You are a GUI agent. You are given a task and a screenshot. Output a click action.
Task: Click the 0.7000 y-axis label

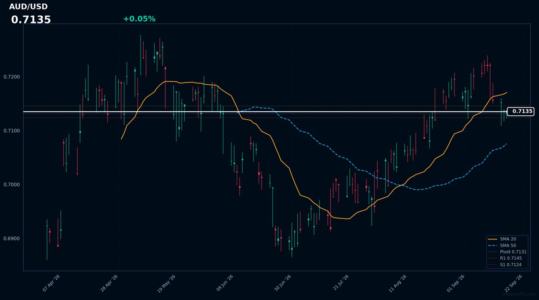tap(12, 185)
